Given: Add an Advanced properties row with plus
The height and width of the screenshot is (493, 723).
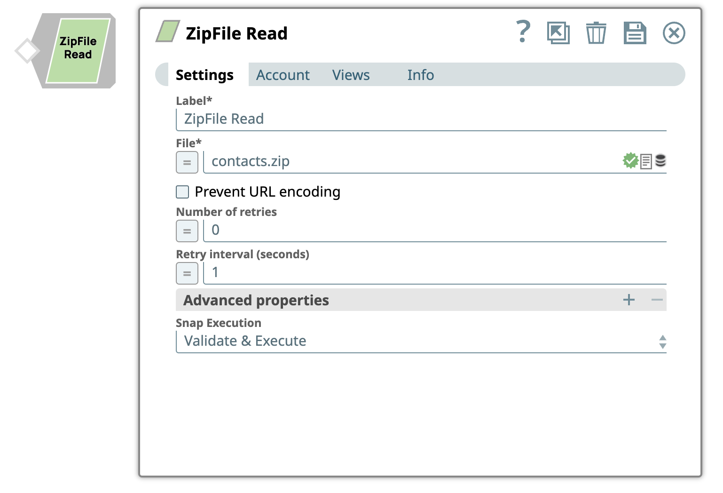Looking at the screenshot, I should pos(629,300).
